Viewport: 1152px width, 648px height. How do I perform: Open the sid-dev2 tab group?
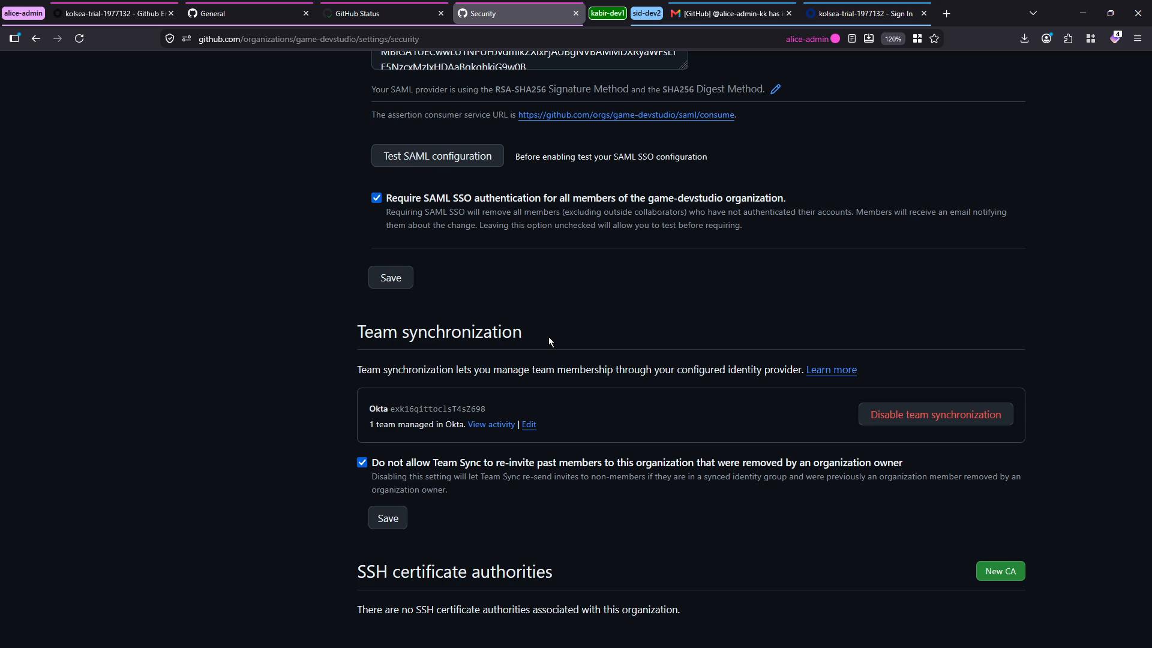tap(646, 13)
